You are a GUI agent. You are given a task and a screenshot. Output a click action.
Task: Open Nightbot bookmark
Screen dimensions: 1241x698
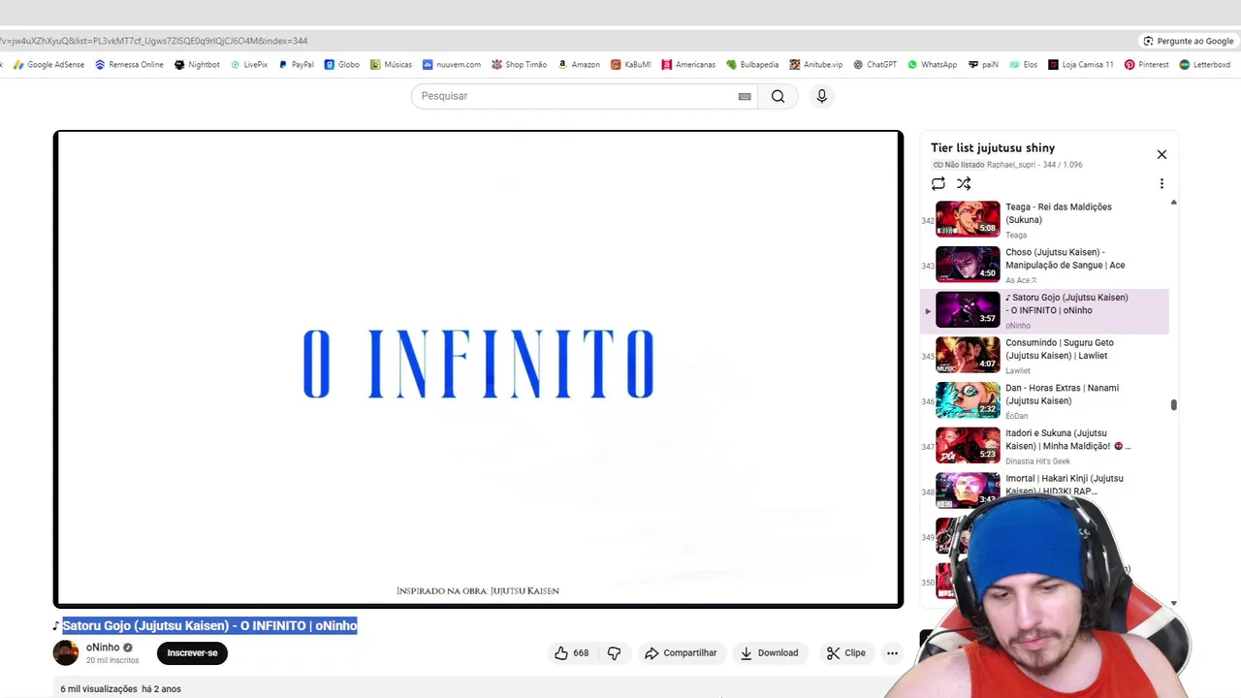click(197, 65)
